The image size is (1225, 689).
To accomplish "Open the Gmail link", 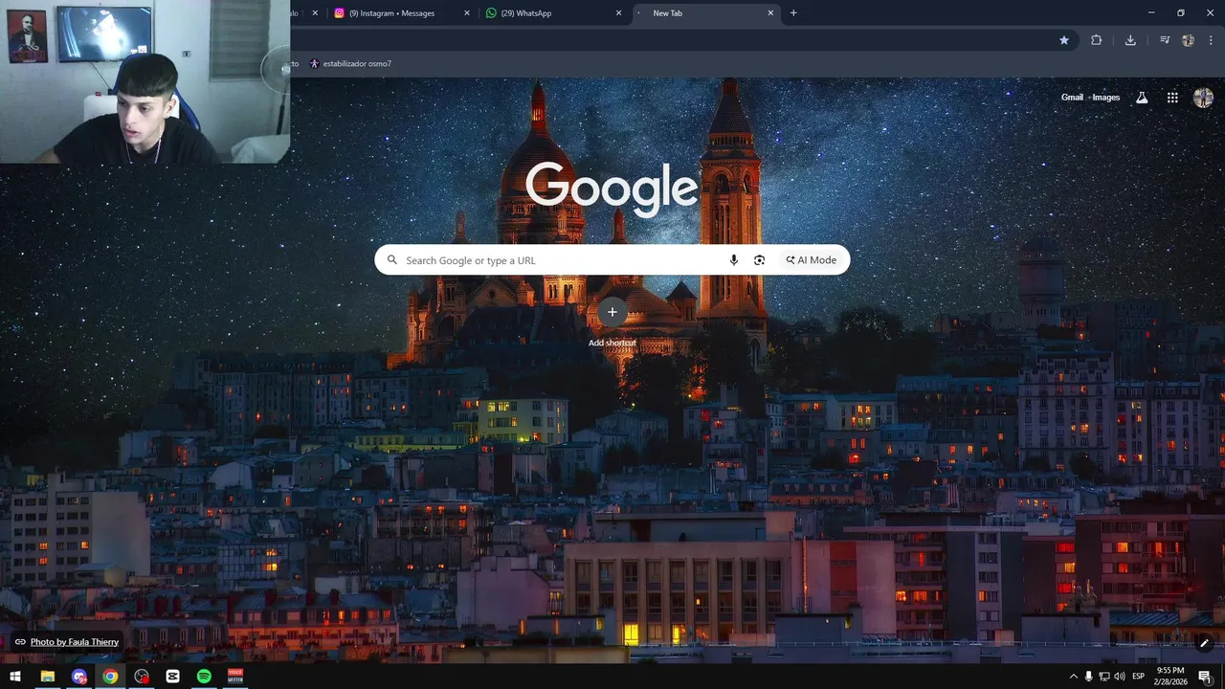I will click(1072, 98).
